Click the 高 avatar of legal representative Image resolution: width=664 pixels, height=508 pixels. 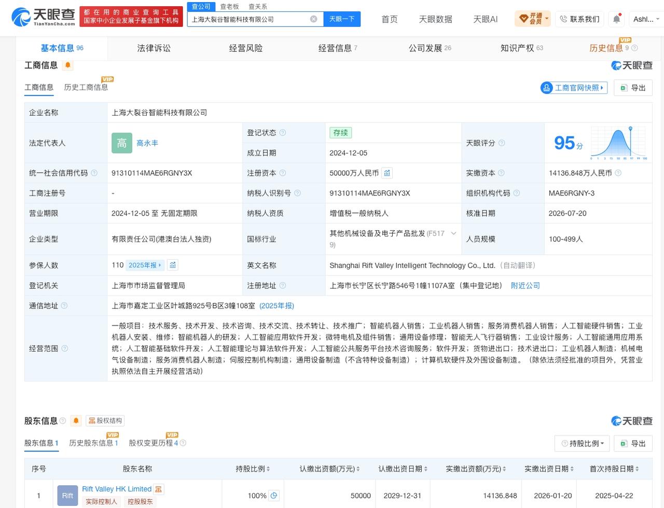[x=122, y=143]
